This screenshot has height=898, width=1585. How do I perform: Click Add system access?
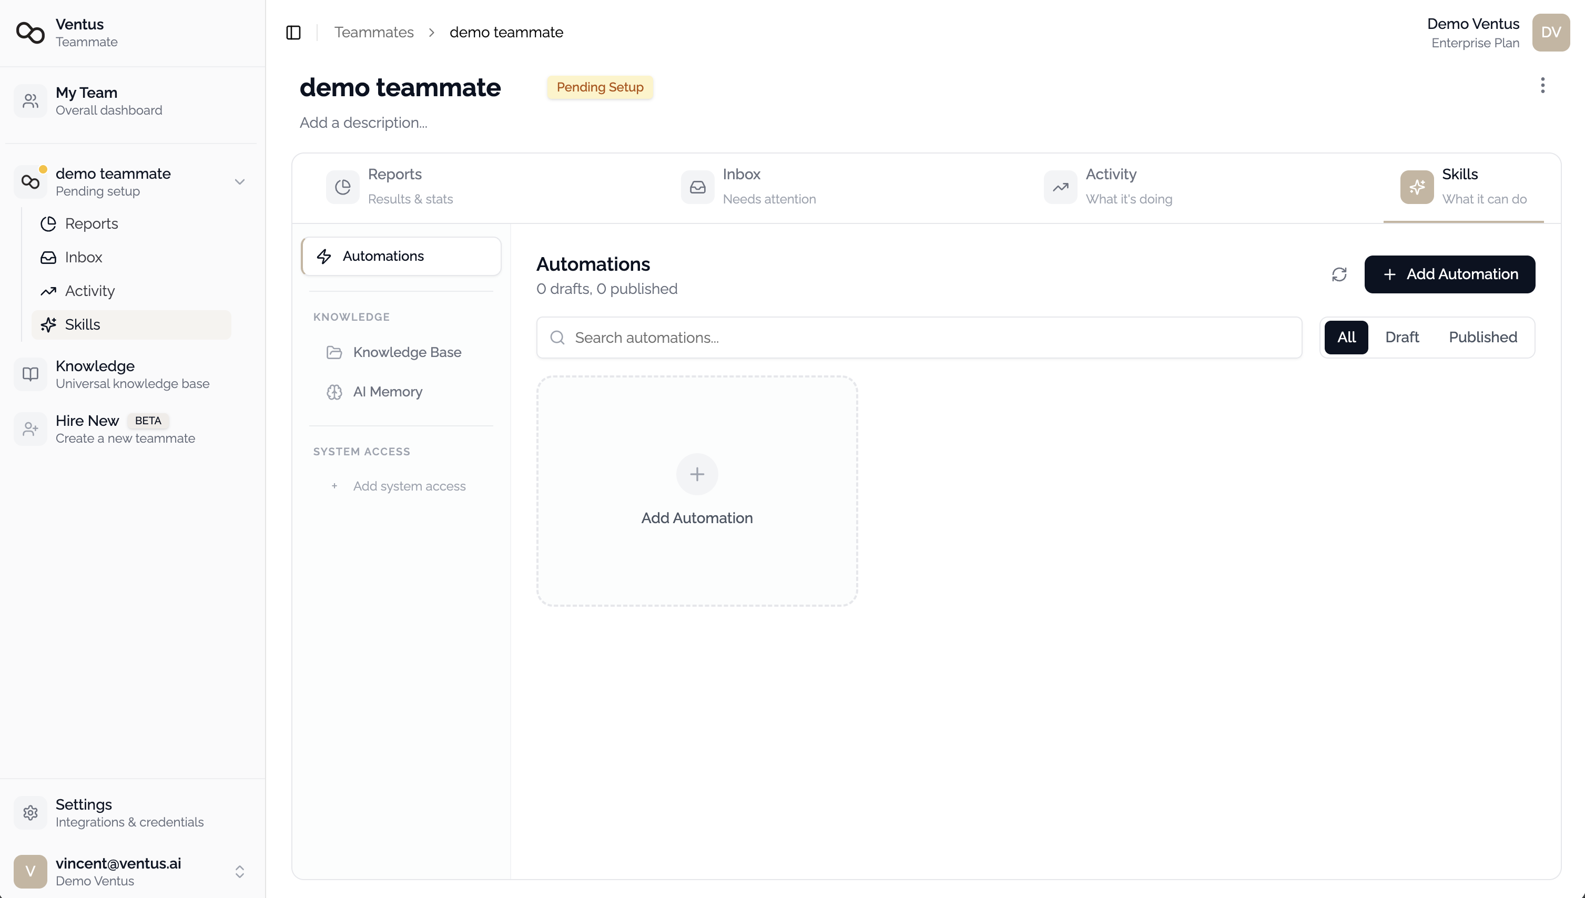409,486
